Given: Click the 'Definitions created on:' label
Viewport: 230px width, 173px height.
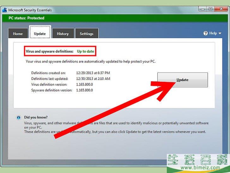Looking at the screenshot, I should [48, 73].
